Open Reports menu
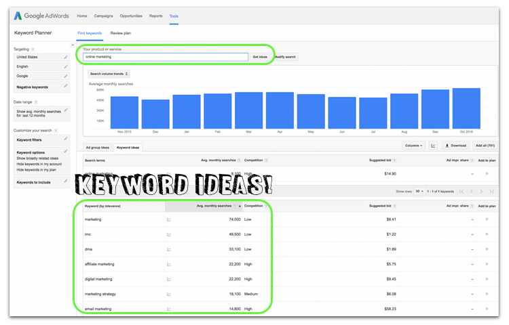509x325 pixels. [156, 16]
